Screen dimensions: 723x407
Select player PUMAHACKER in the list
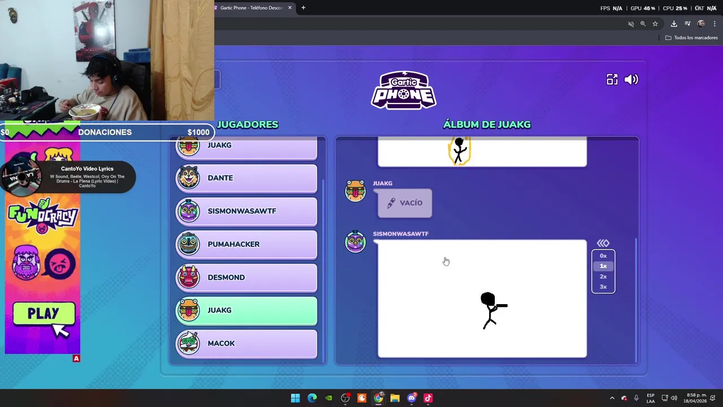247,244
